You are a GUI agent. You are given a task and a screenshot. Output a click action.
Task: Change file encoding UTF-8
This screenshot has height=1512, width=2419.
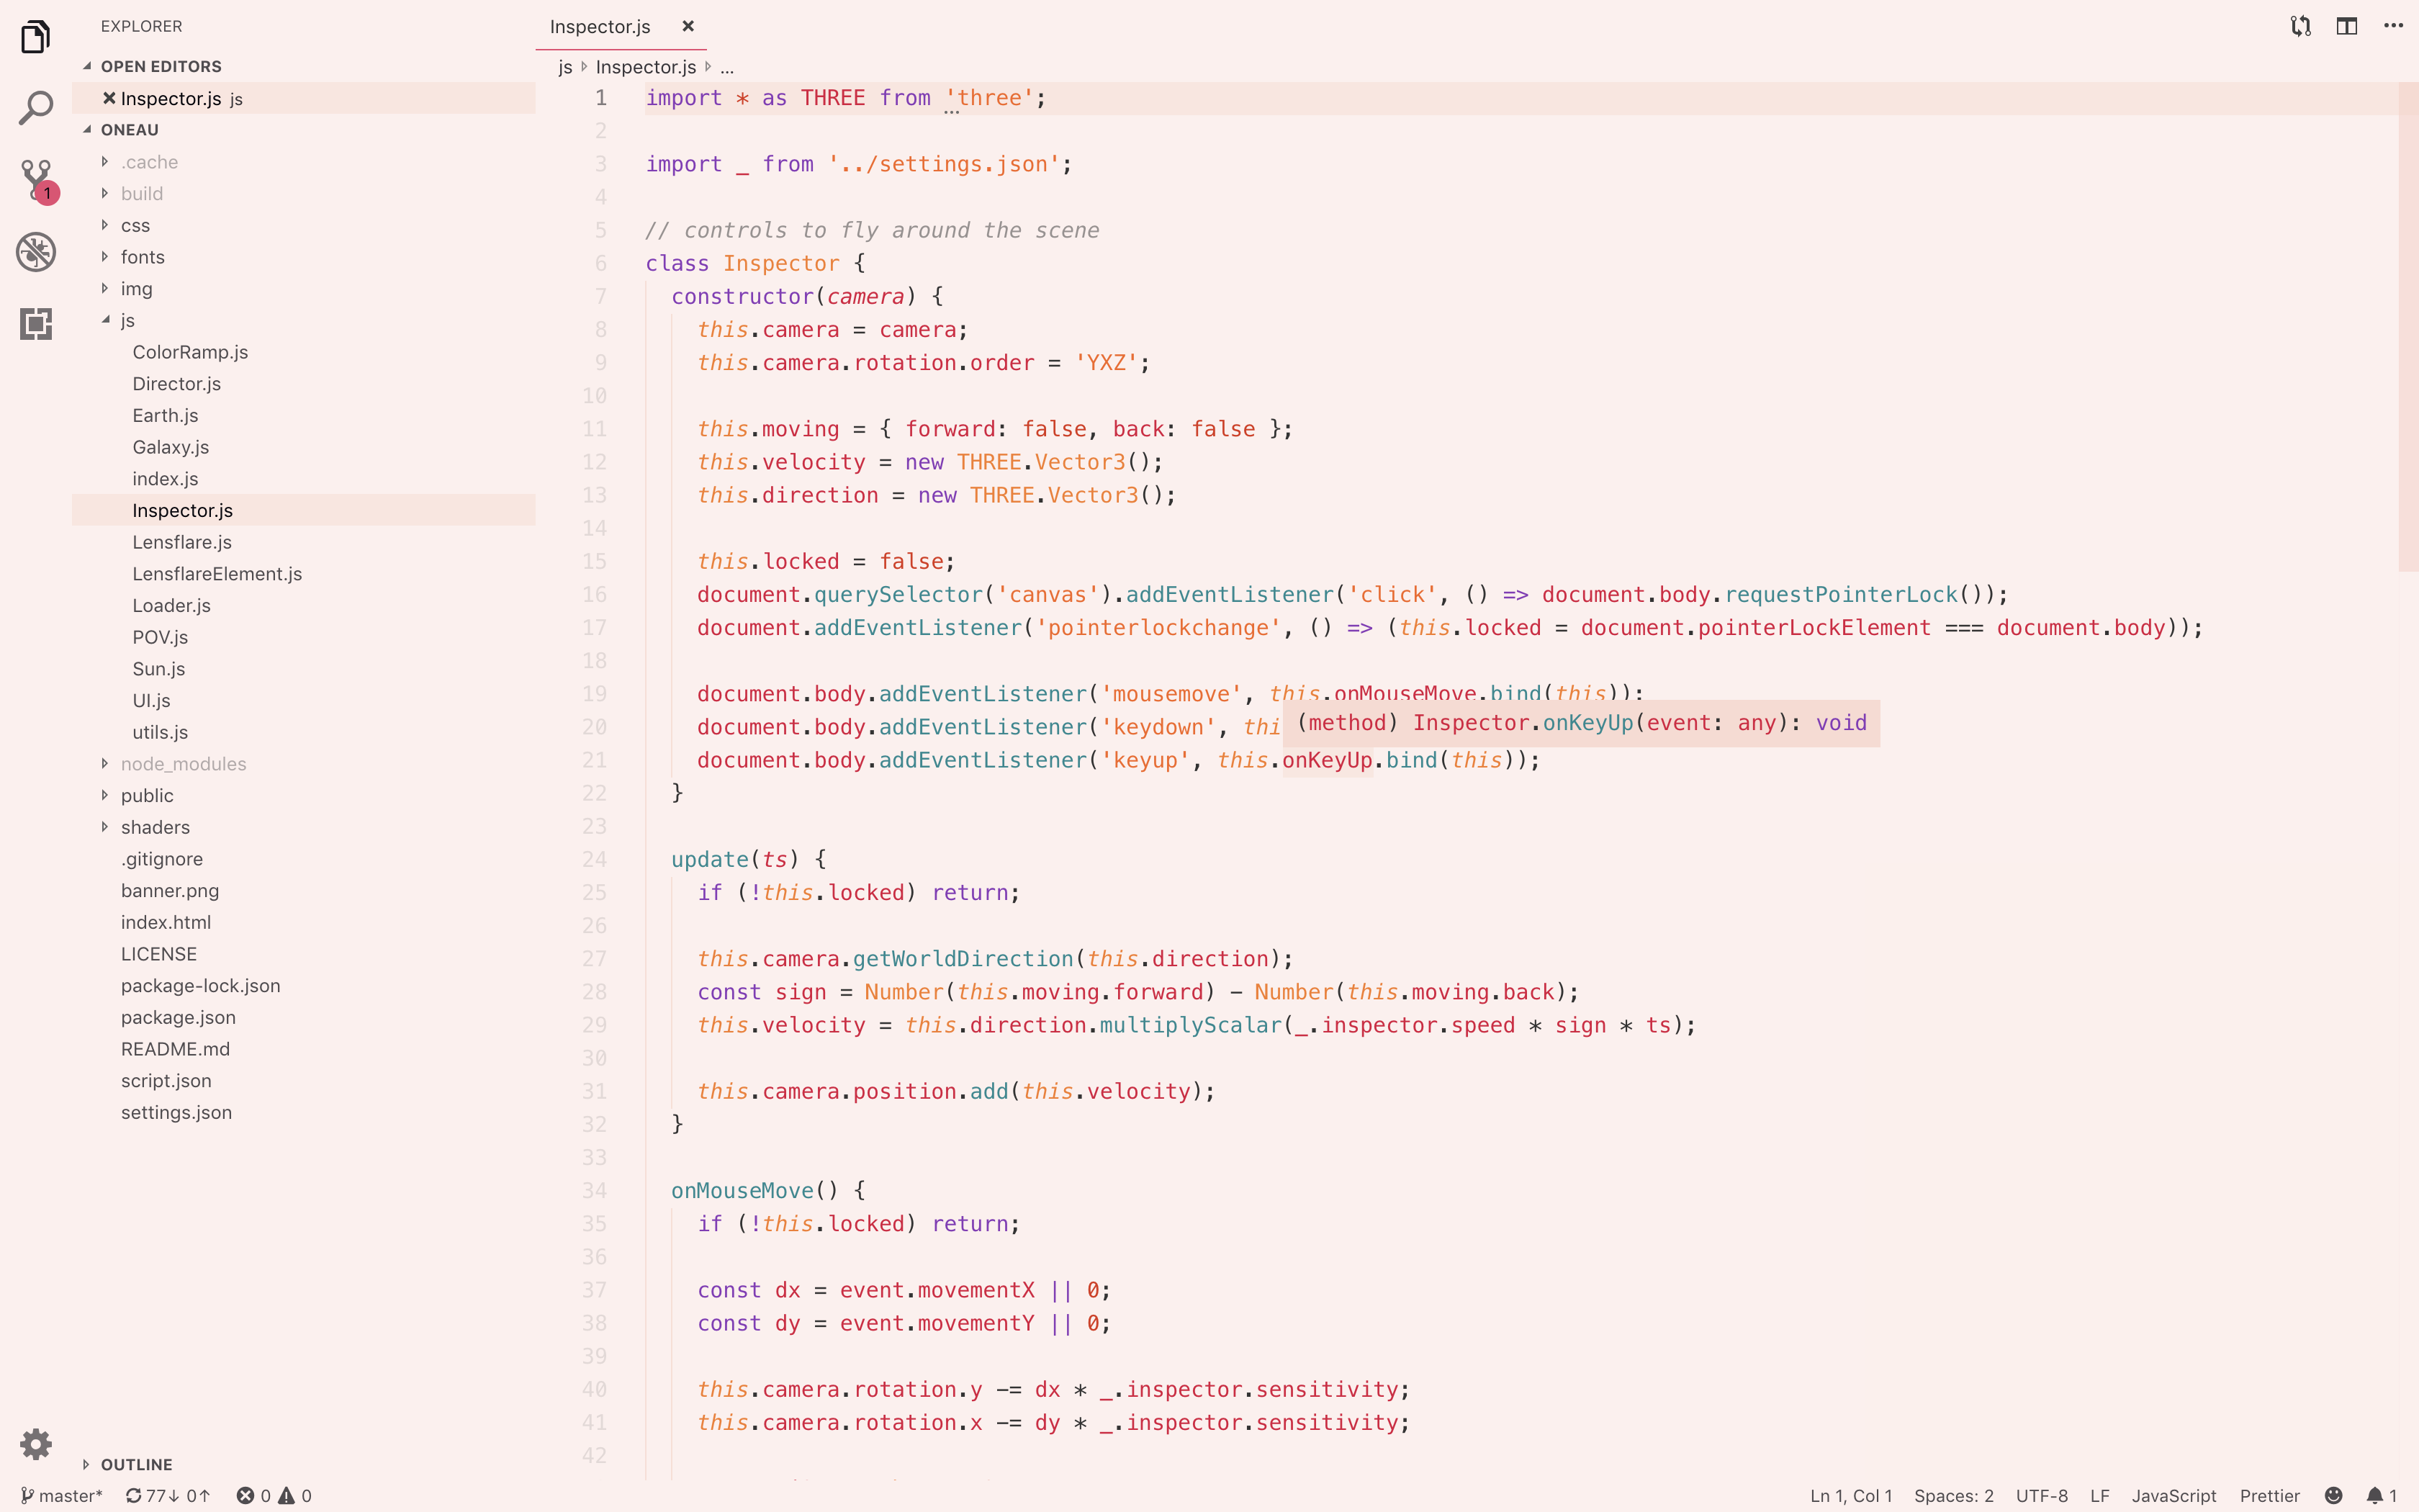2041,1496
